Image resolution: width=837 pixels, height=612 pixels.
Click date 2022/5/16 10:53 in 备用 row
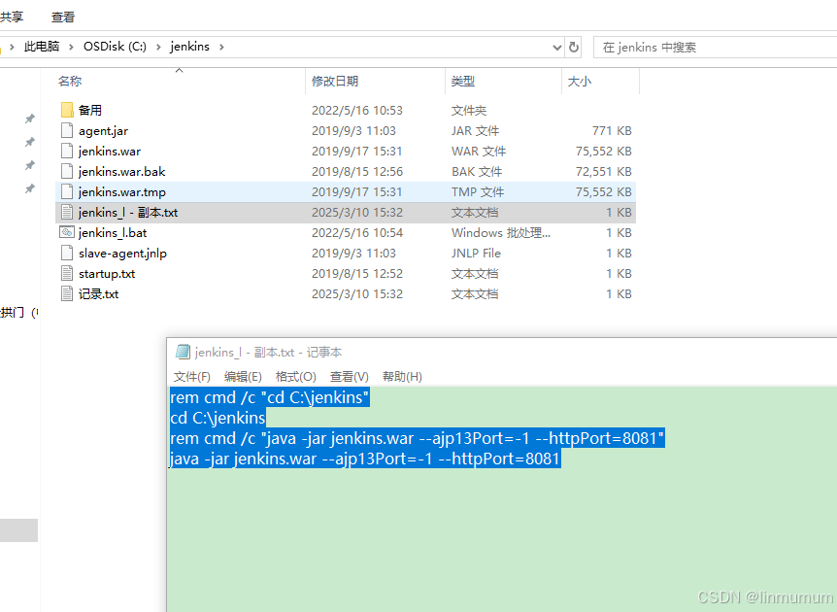tap(357, 110)
